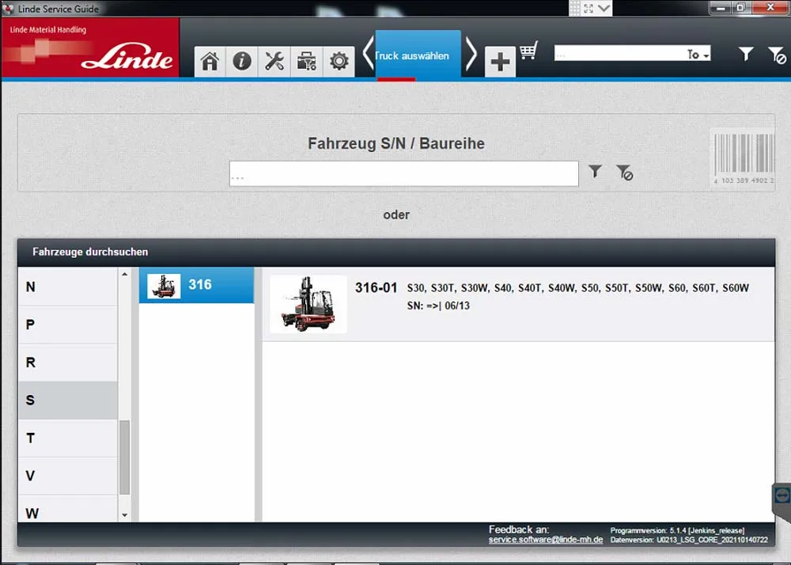
Task: Maximize the Linde Service Guide window
Action: [741, 8]
